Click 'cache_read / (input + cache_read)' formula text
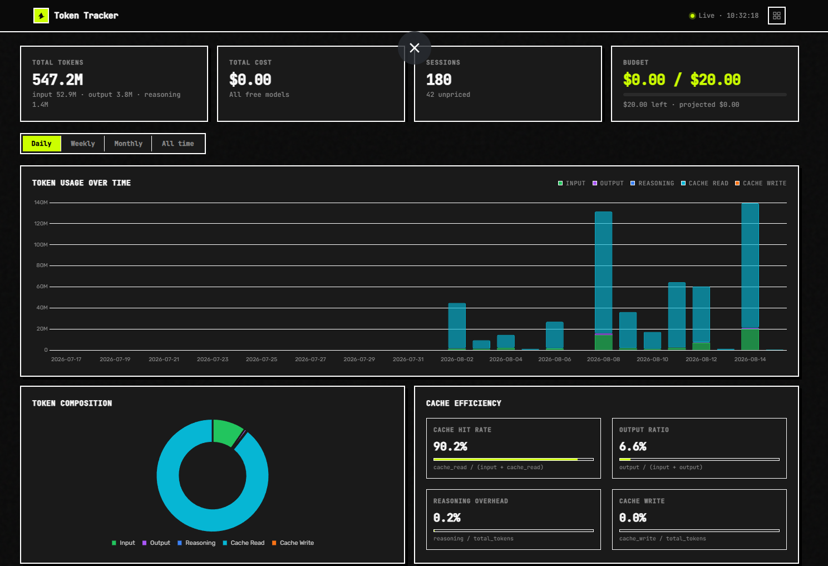828x566 pixels. pyautogui.click(x=489, y=467)
